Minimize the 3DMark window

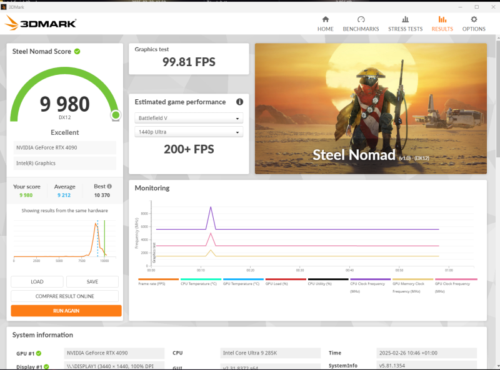pyautogui.click(x=460, y=7)
